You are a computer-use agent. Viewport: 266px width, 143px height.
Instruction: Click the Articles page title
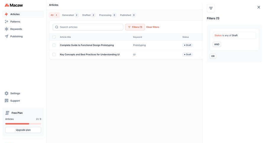pos(53,5)
